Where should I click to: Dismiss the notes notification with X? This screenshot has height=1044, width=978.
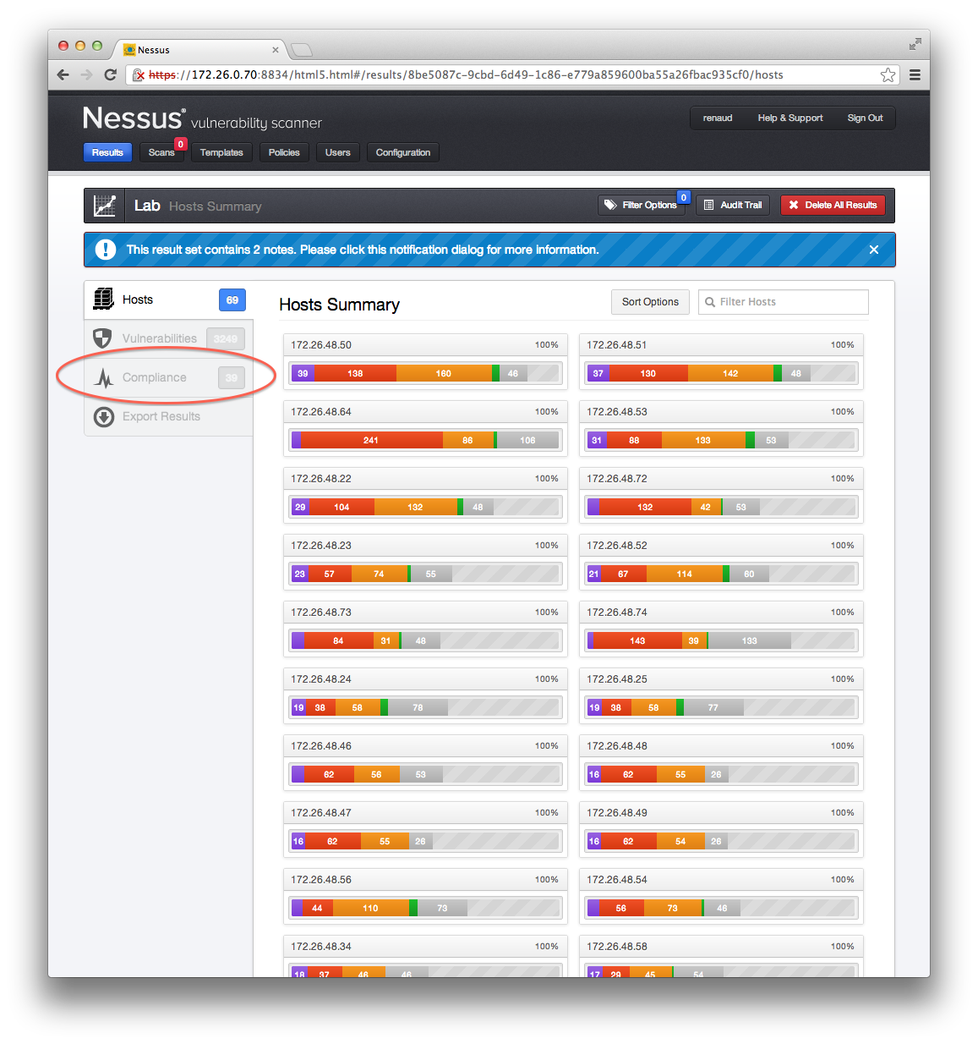(x=874, y=250)
